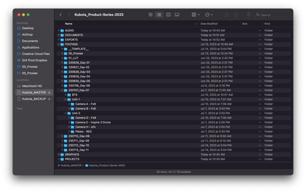Switch to column view
This screenshot has width=306, height=192.
pyautogui.click(x=168, y=15)
